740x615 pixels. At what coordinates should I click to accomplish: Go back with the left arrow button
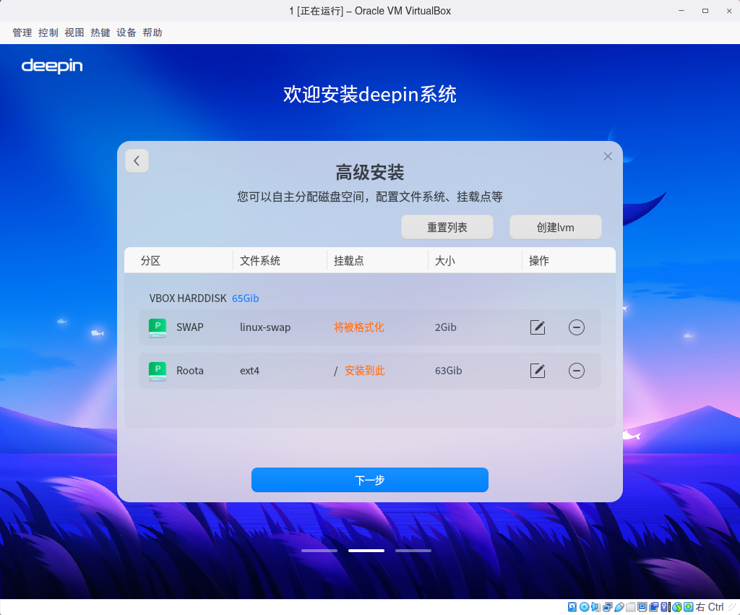(137, 161)
